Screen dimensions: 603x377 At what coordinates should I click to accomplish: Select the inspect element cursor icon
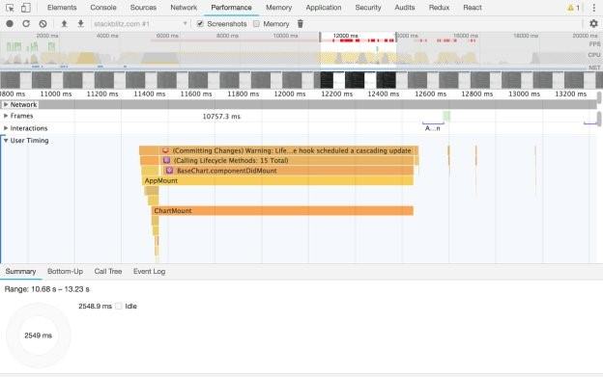10,8
